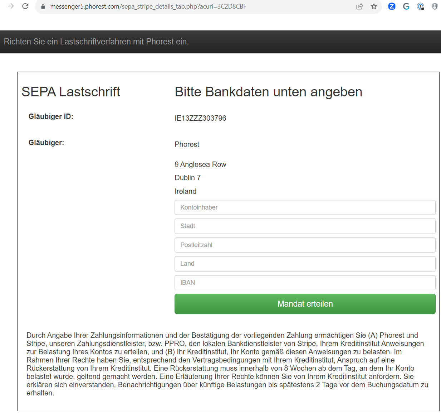Open the blue Z extension

[392, 6]
